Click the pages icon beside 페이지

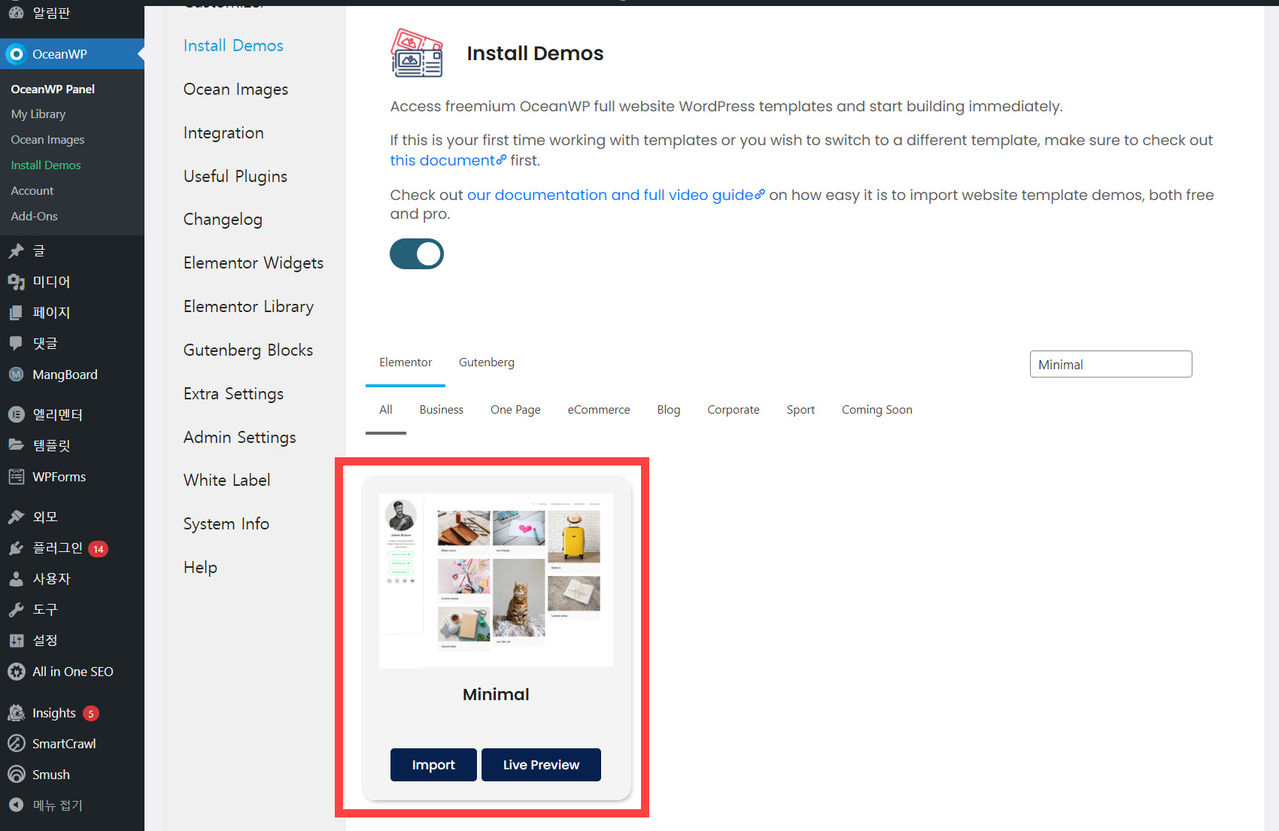pos(16,313)
